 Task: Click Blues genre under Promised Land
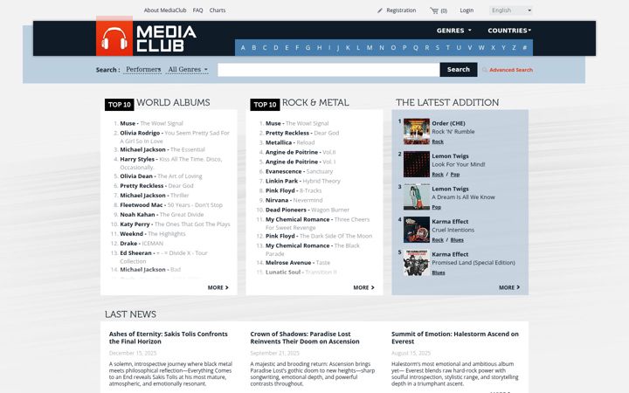tap(439, 272)
